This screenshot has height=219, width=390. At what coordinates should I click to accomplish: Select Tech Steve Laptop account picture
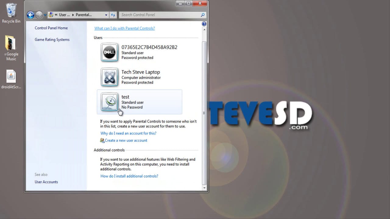pos(109,77)
